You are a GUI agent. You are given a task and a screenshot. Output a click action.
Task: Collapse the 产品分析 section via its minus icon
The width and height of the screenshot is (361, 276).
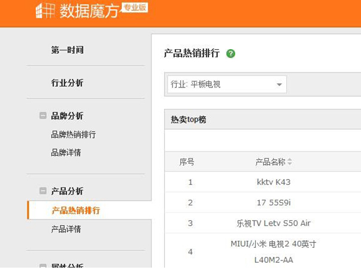point(43,191)
